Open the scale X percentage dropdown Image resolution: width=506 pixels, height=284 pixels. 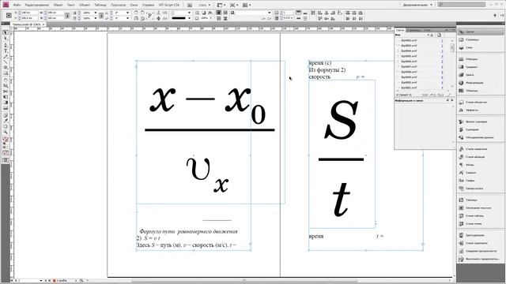(x=95, y=13)
